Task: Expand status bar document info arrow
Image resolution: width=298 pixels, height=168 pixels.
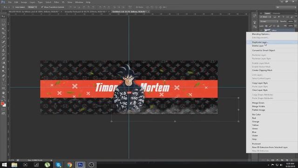Action: tap(51, 160)
